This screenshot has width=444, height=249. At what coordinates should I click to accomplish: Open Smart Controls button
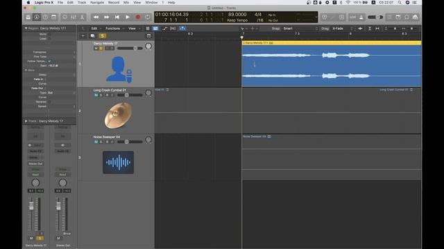65,17
